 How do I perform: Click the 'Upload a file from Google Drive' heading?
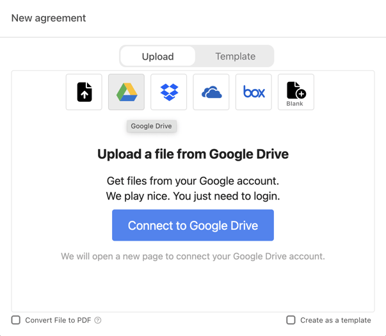[193, 154]
